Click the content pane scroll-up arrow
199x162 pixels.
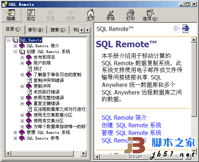tap(194, 40)
